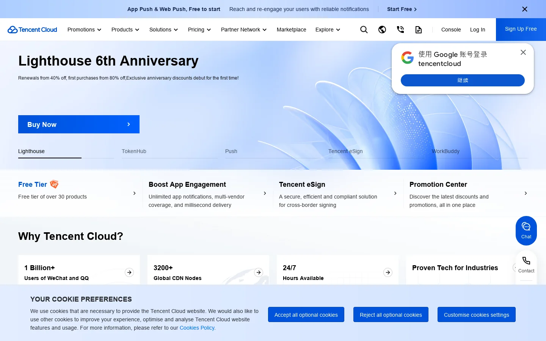Screen dimensions: 546x341
Task: Expand the Solutions dropdown
Action: click(x=163, y=30)
